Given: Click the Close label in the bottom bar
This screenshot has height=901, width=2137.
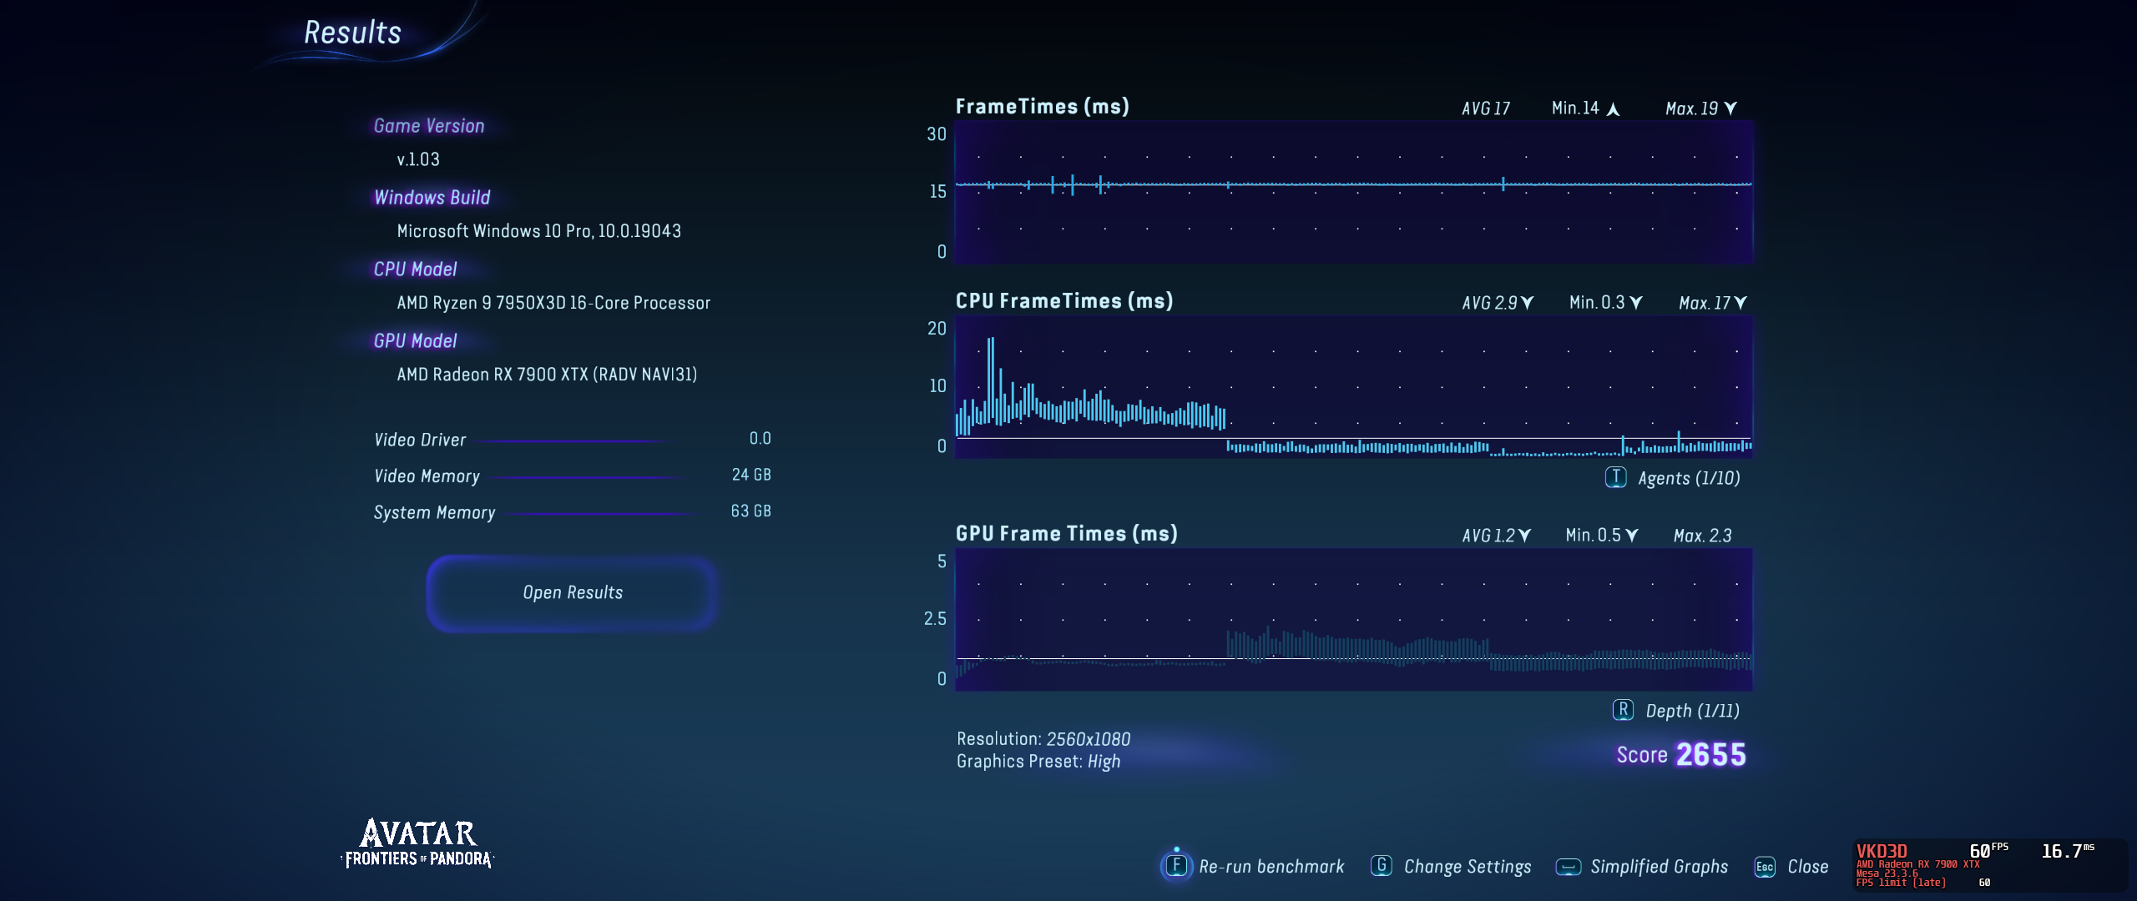Looking at the screenshot, I should point(1807,867).
